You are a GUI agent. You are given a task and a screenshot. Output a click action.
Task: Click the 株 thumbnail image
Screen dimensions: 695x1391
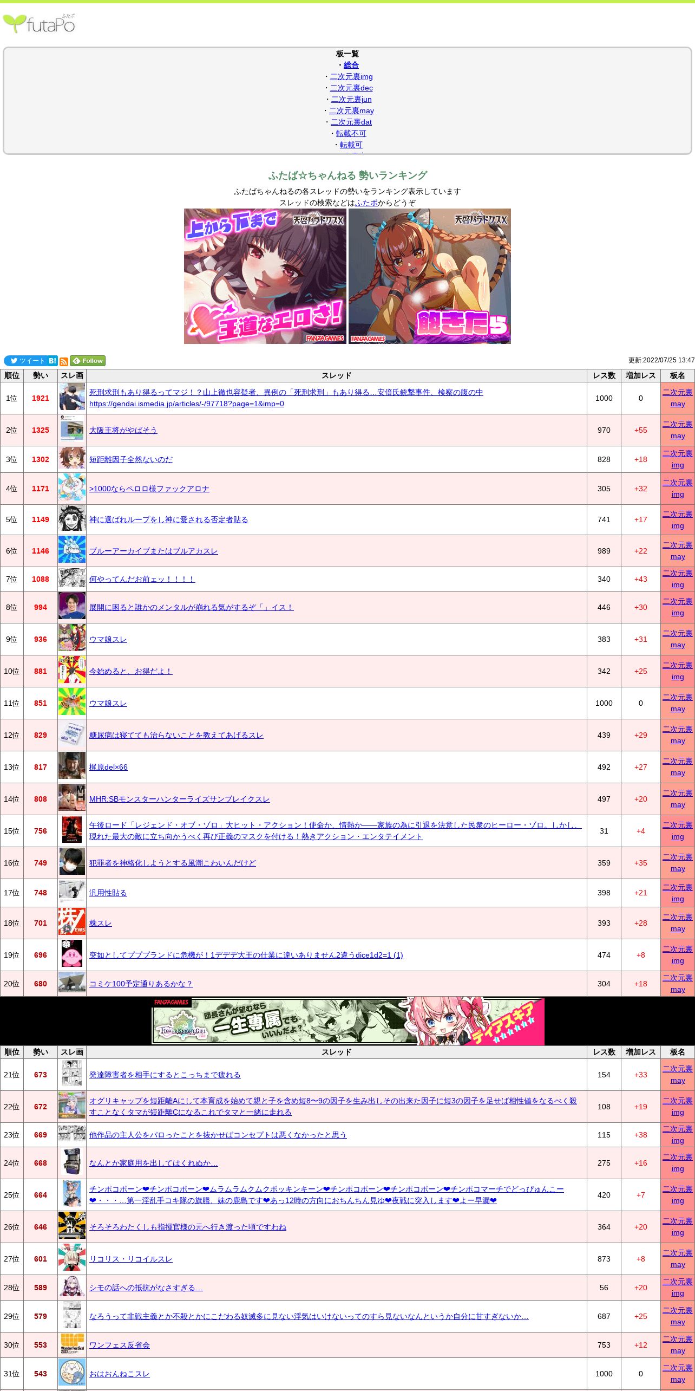pos(72,922)
